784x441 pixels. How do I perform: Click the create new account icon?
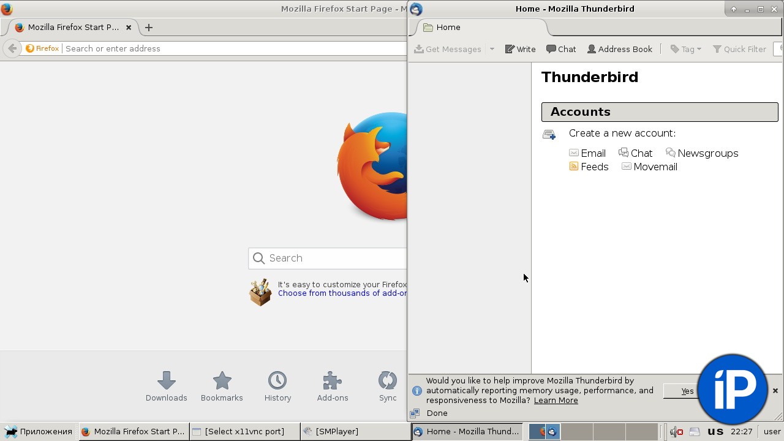tap(549, 134)
